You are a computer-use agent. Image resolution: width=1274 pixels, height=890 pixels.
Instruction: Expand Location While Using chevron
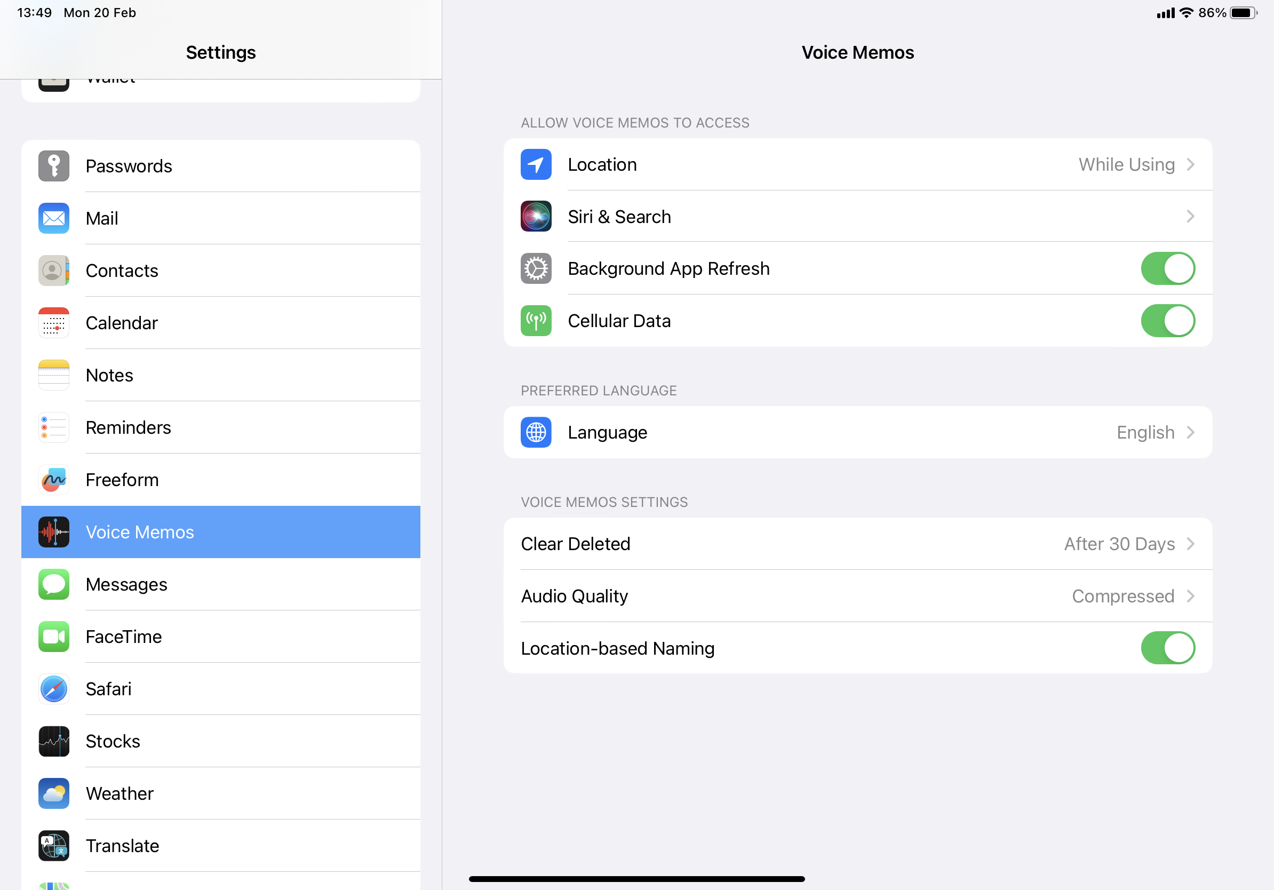coord(1190,165)
